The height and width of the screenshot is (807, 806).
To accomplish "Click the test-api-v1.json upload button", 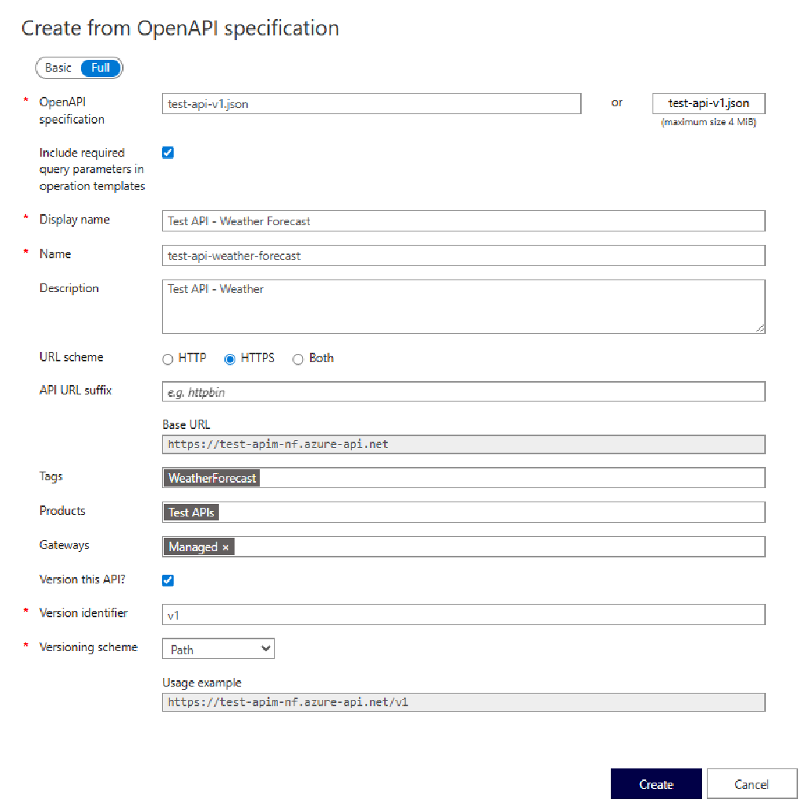I will [708, 103].
